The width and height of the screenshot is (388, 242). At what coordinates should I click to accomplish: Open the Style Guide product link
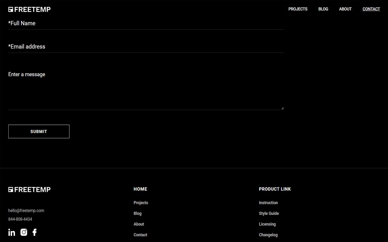(269, 213)
